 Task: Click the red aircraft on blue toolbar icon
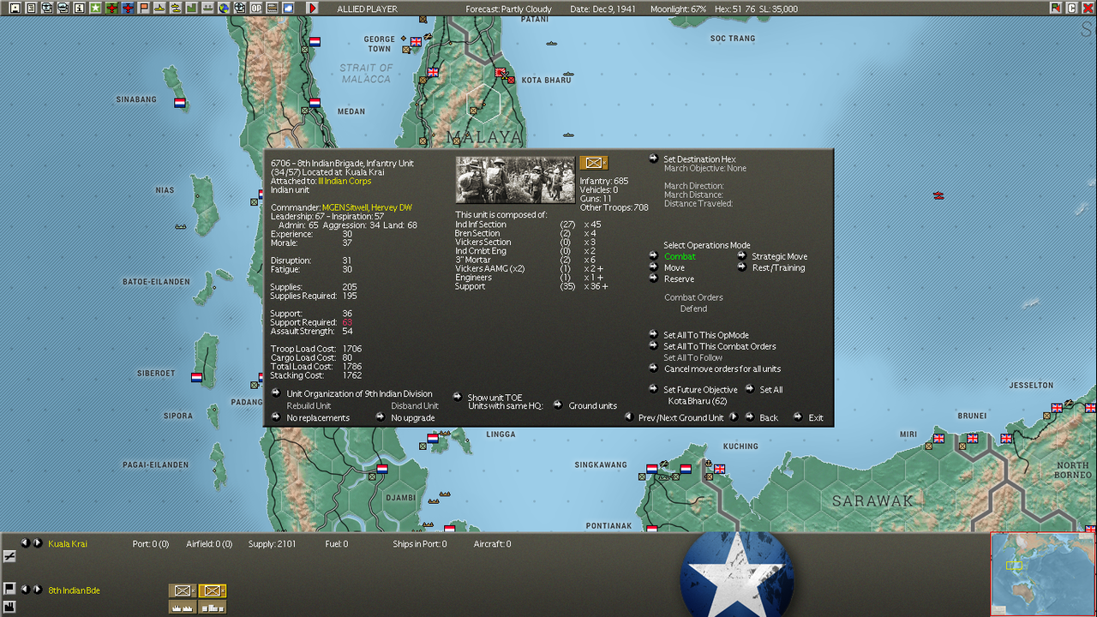128,9
